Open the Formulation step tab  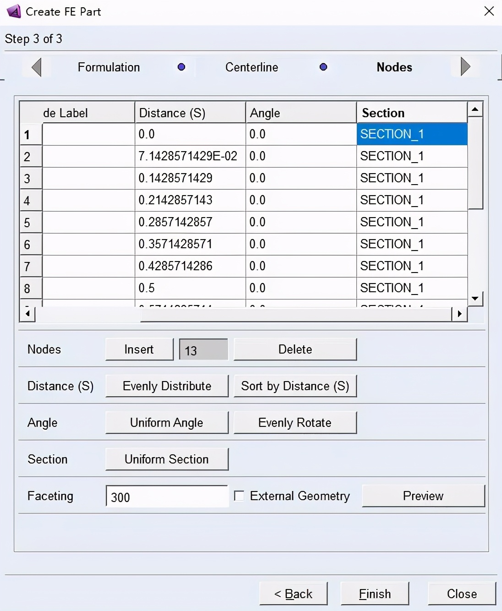(109, 67)
